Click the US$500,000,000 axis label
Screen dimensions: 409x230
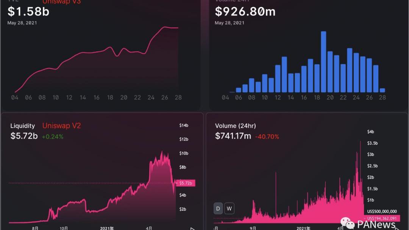382,211
